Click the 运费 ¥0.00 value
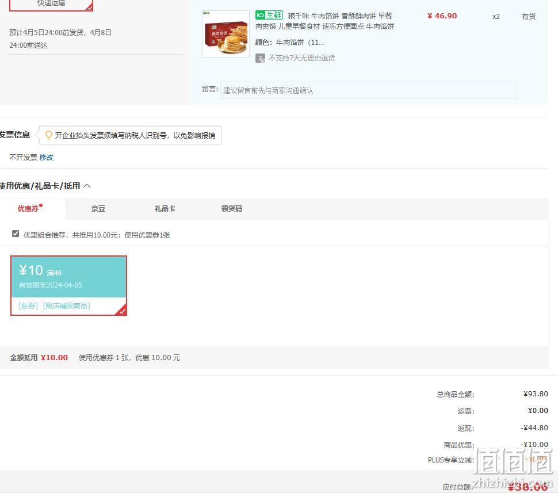This screenshot has height=493, width=558. click(538, 410)
